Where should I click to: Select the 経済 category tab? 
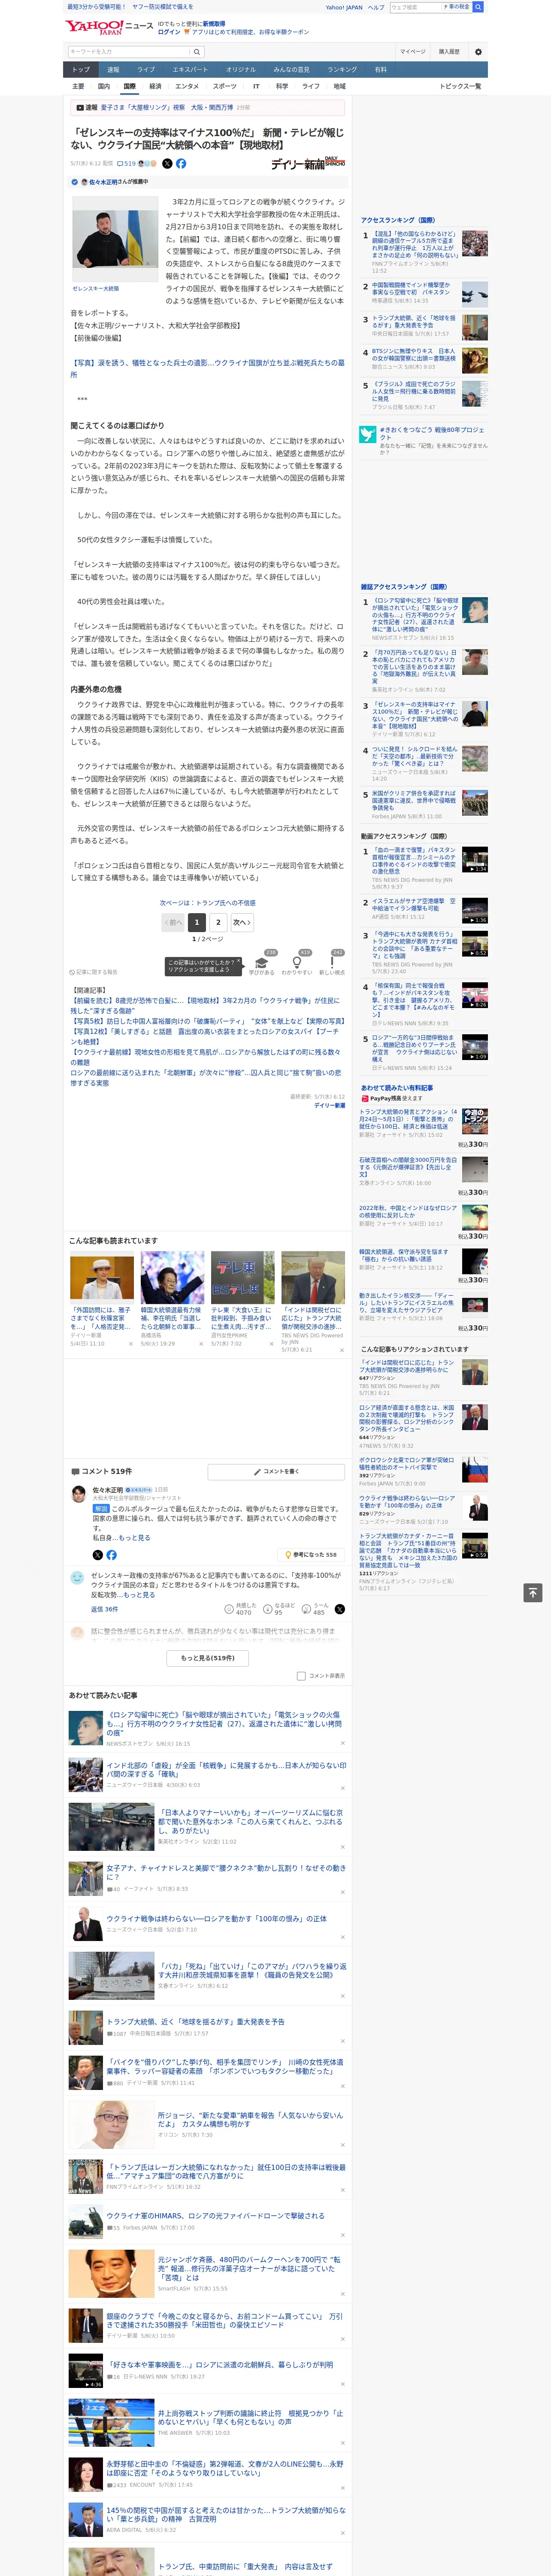[x=155, y=86]
